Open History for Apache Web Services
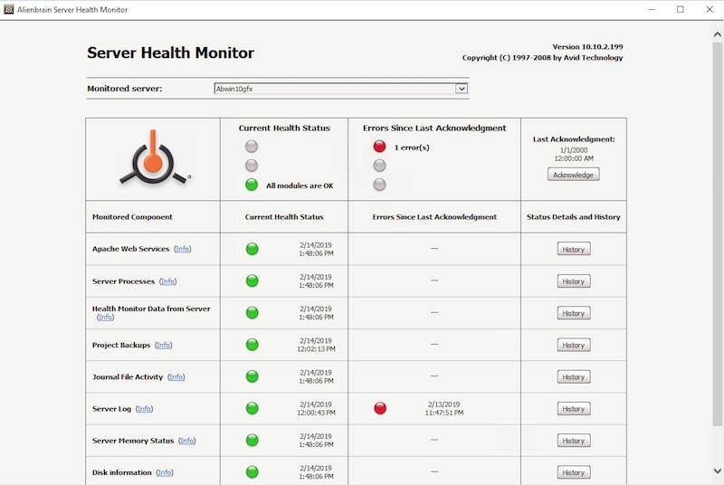The image size is (724, 485). tap(573, 249)
